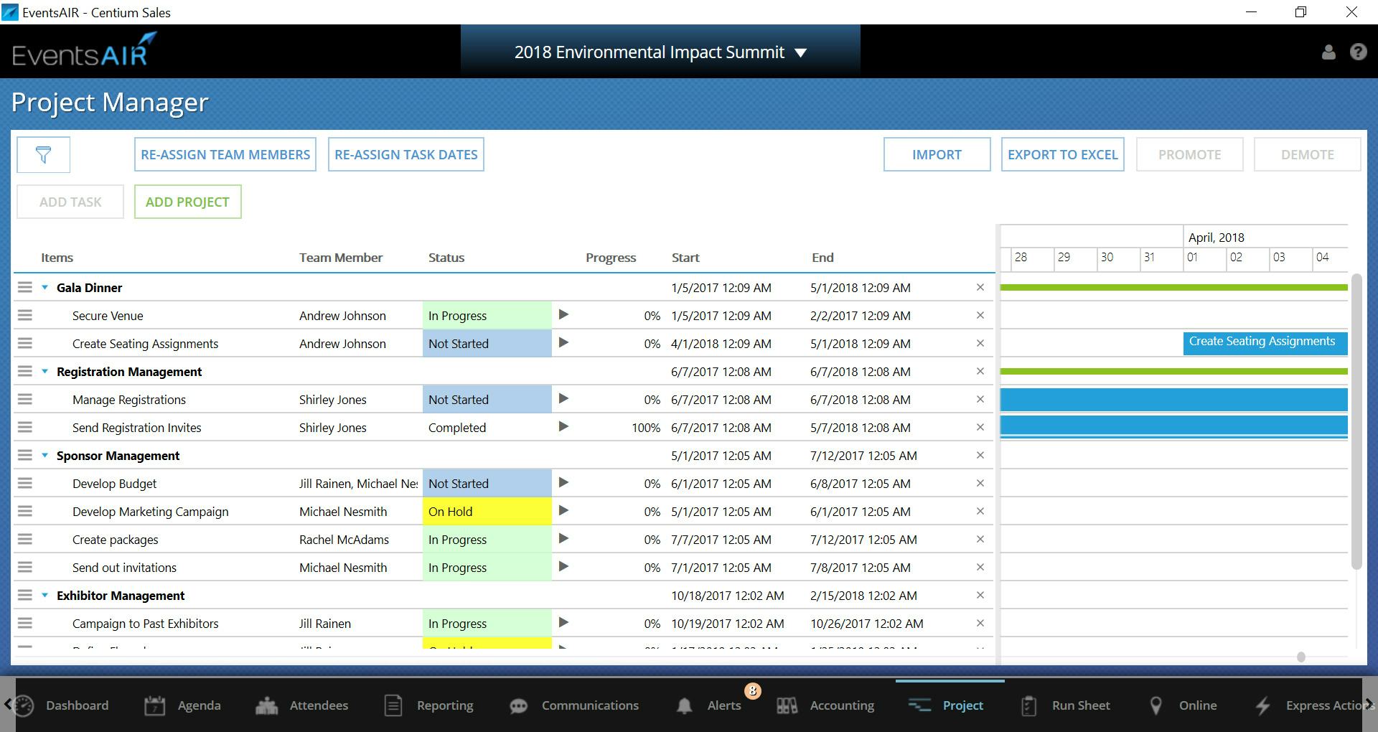Click EXPORT TO EXCEL

tap(1062, 154)
